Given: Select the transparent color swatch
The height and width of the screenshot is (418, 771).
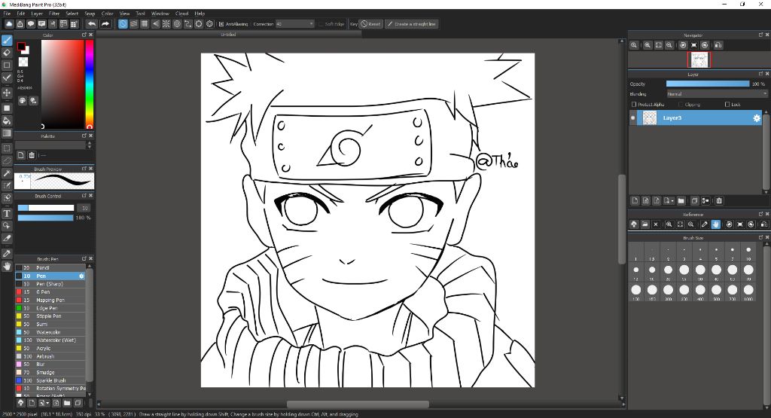Looking at the screenshot, I should pyautogui.click(x=23, y=62).
